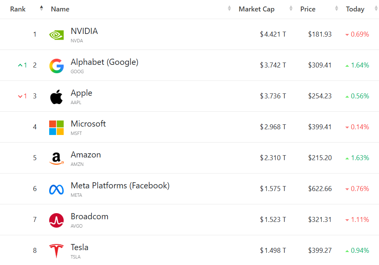Sort by Market Cap column header

[x=257, y=9]
